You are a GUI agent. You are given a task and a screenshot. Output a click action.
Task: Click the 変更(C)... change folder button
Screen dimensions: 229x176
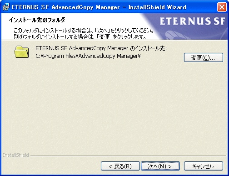[204, 57]
